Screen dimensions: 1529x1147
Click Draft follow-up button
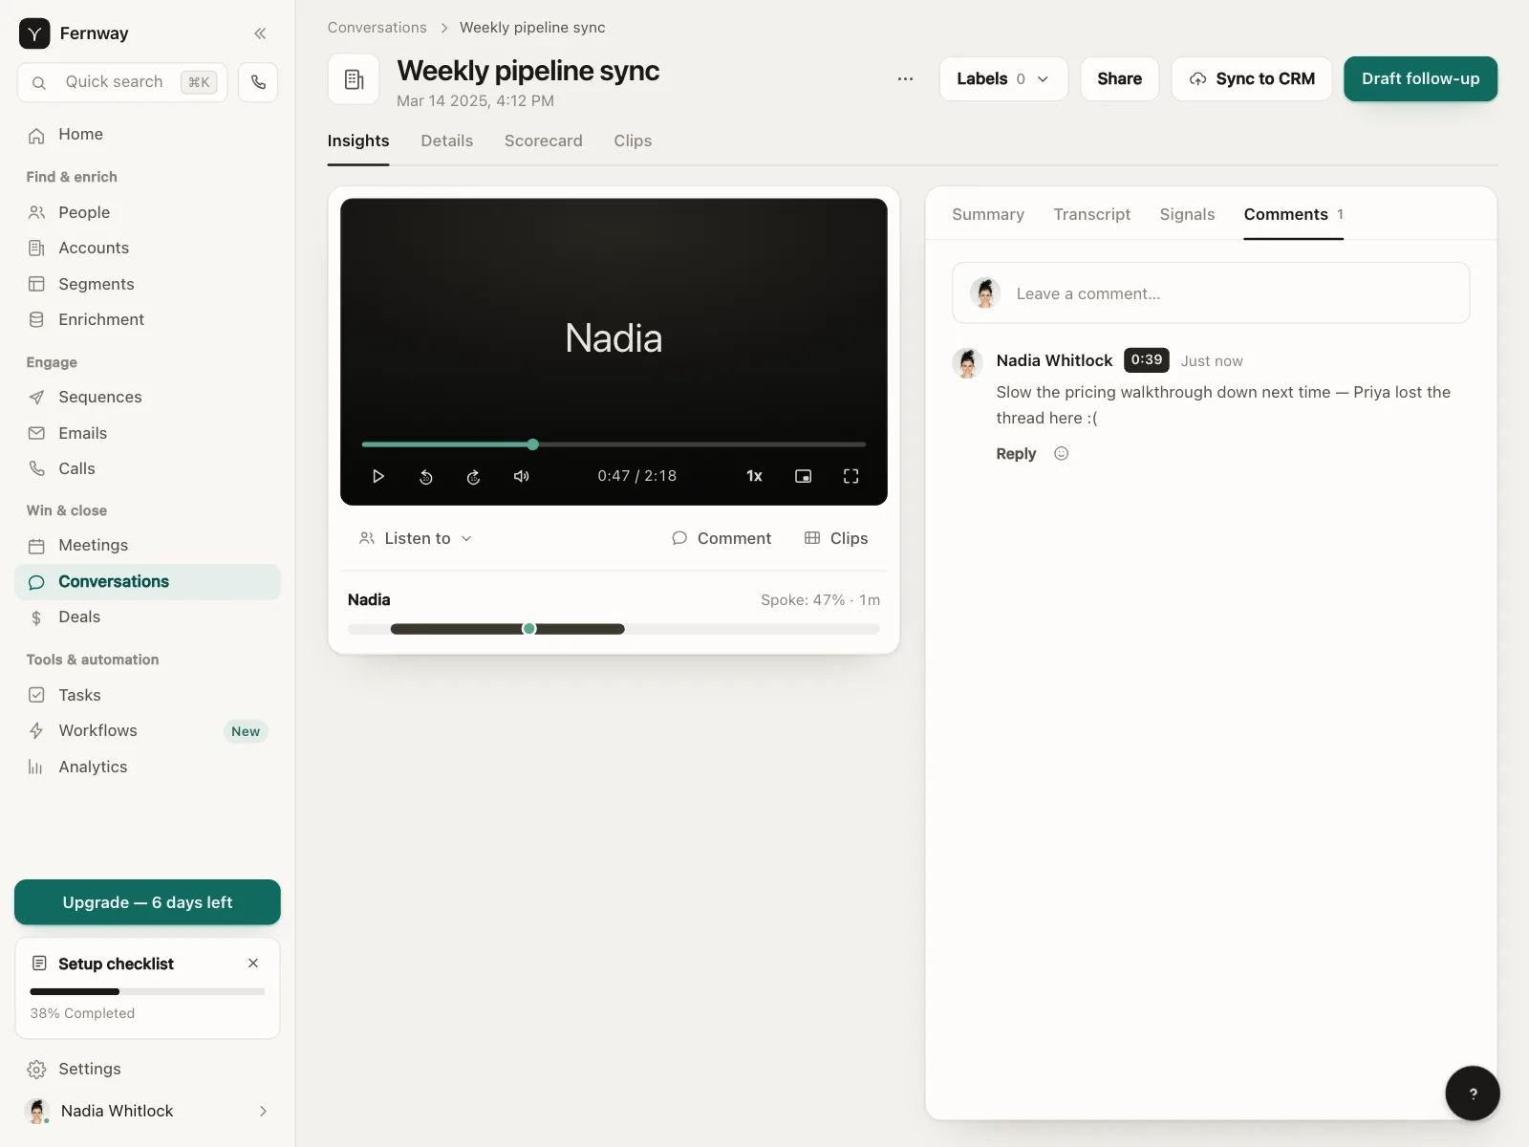tap(1420, 79)
